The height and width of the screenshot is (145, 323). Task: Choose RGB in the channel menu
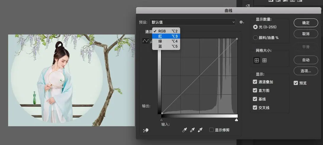point(166,31)
